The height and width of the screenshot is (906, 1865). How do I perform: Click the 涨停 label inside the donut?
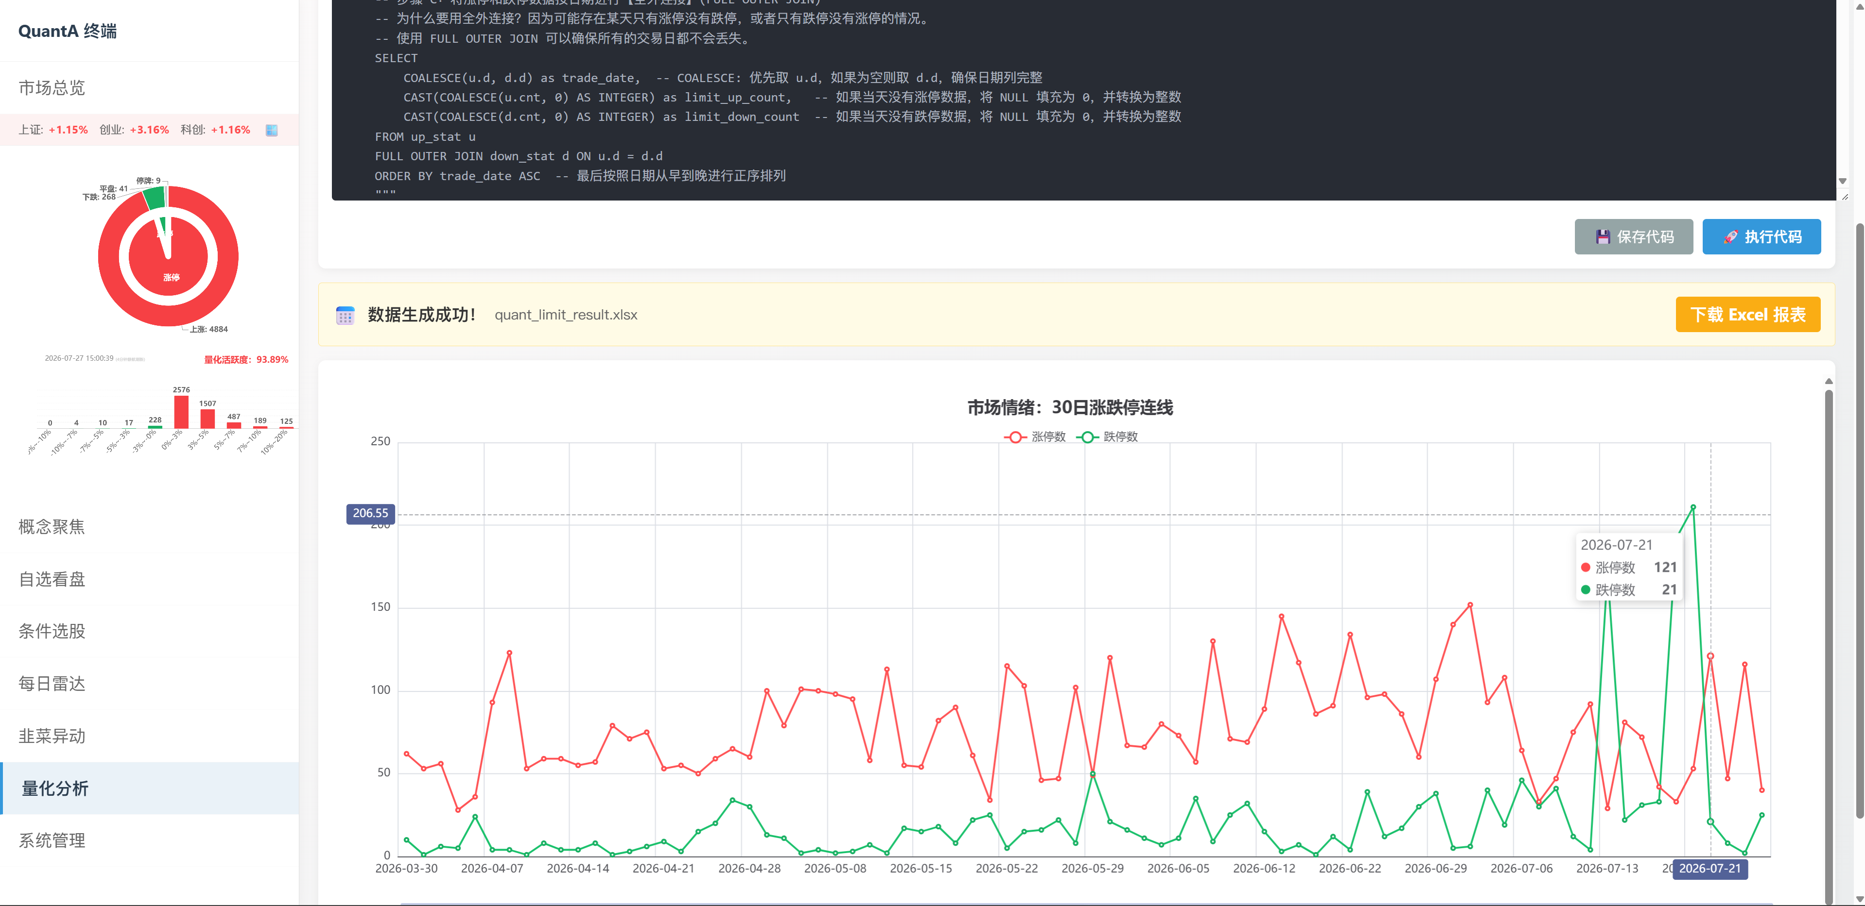pos(171,278)
